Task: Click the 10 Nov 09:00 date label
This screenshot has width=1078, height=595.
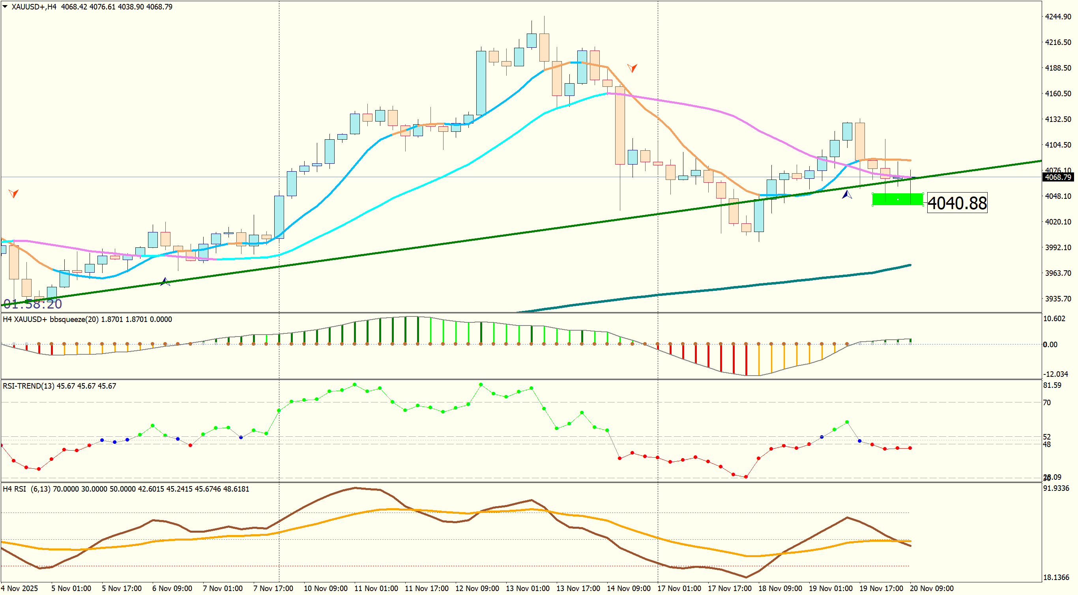Action: pos(325,588)
